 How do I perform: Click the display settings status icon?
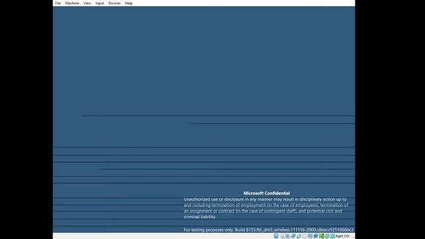click(310, 236)
